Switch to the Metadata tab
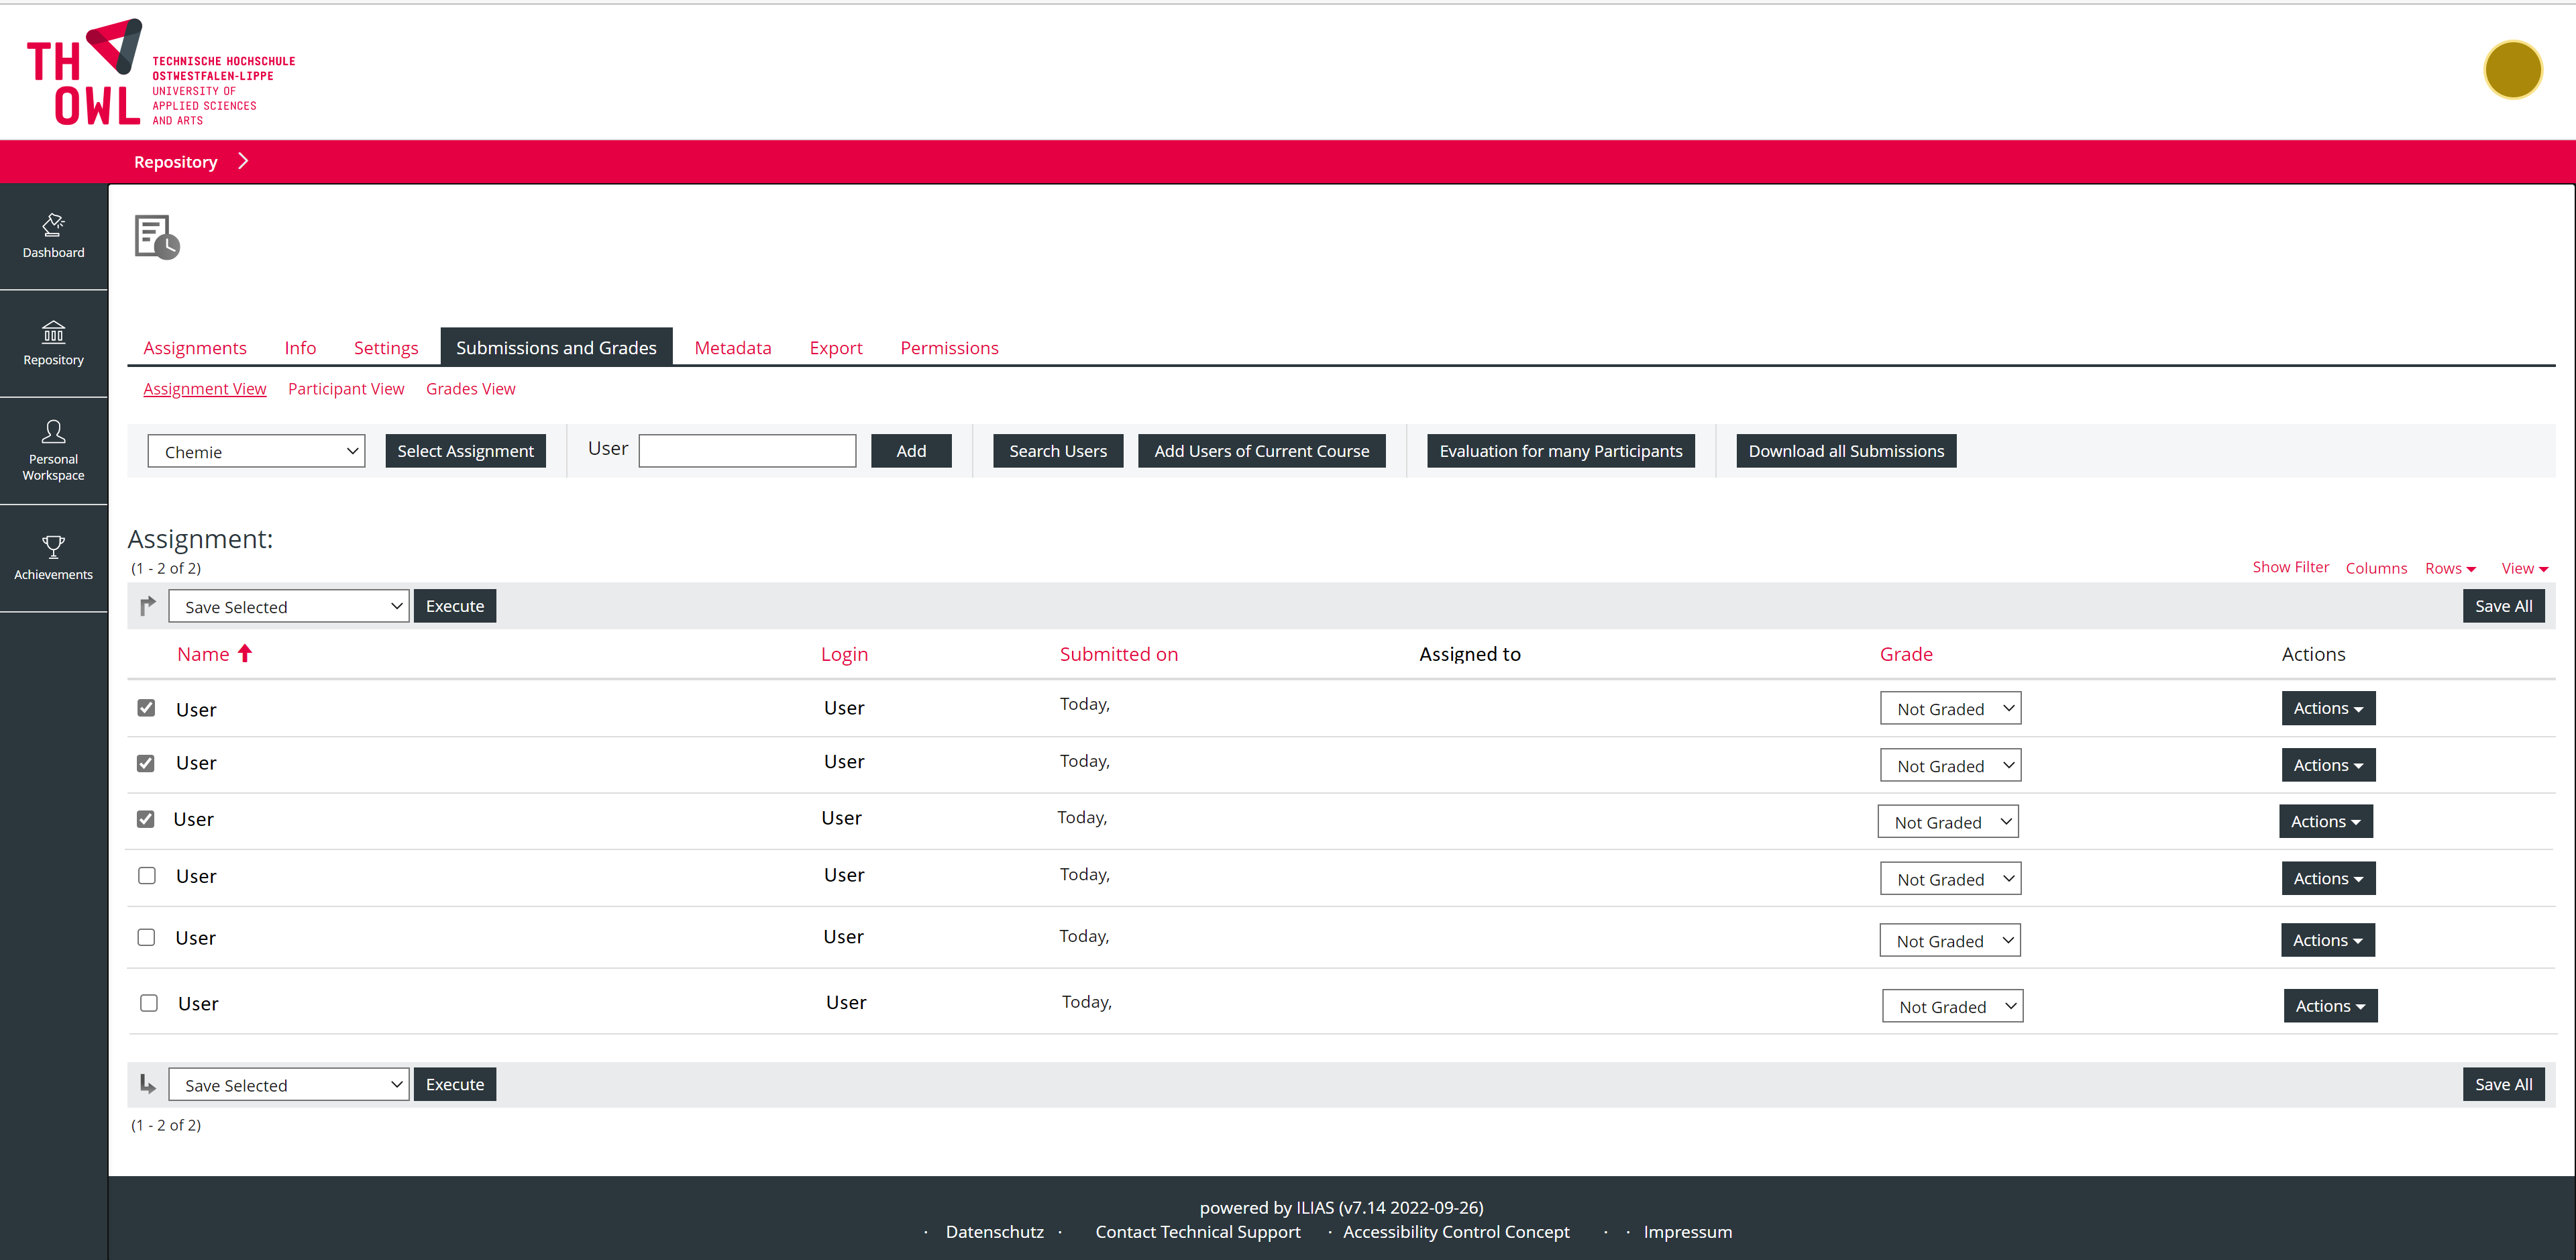Screen dimensions: 2576x1260 coord(732,348)
